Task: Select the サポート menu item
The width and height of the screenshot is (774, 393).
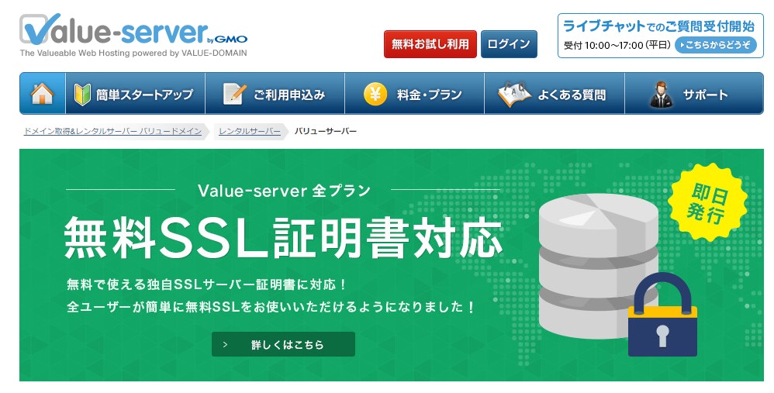Action: coord(694,93)
